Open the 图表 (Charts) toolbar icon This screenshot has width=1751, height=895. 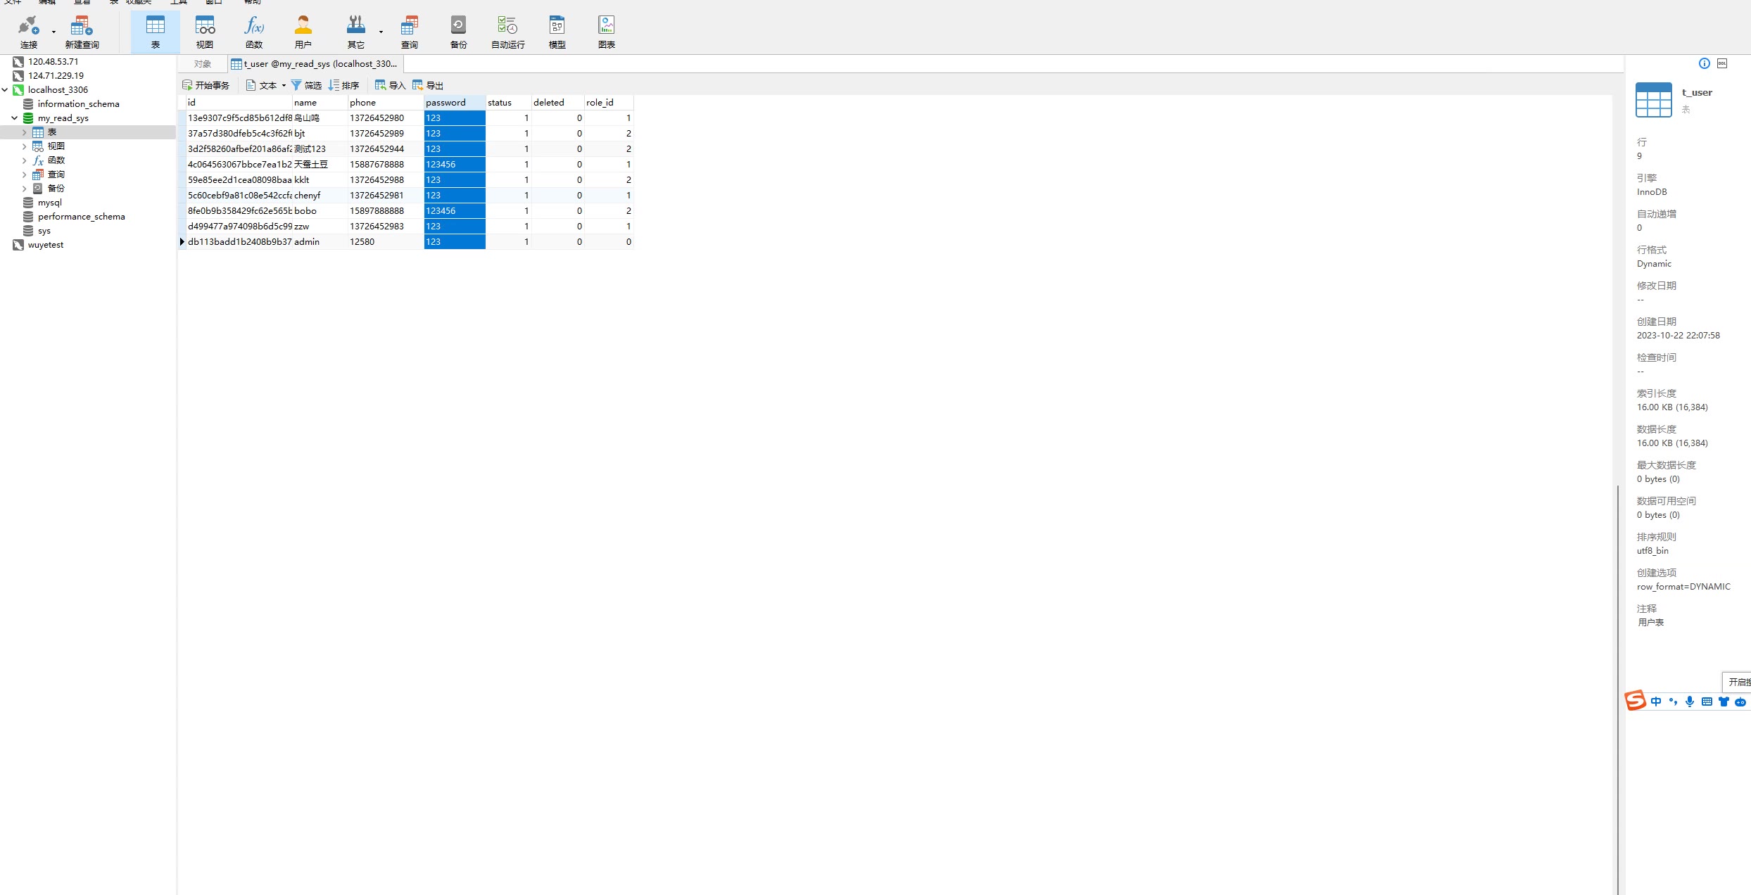607,32
